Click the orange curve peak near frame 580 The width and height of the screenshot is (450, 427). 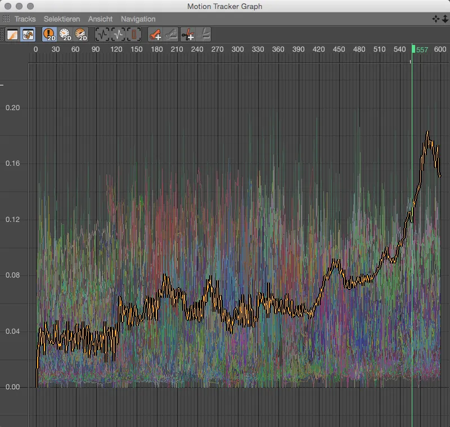[427, 133]
